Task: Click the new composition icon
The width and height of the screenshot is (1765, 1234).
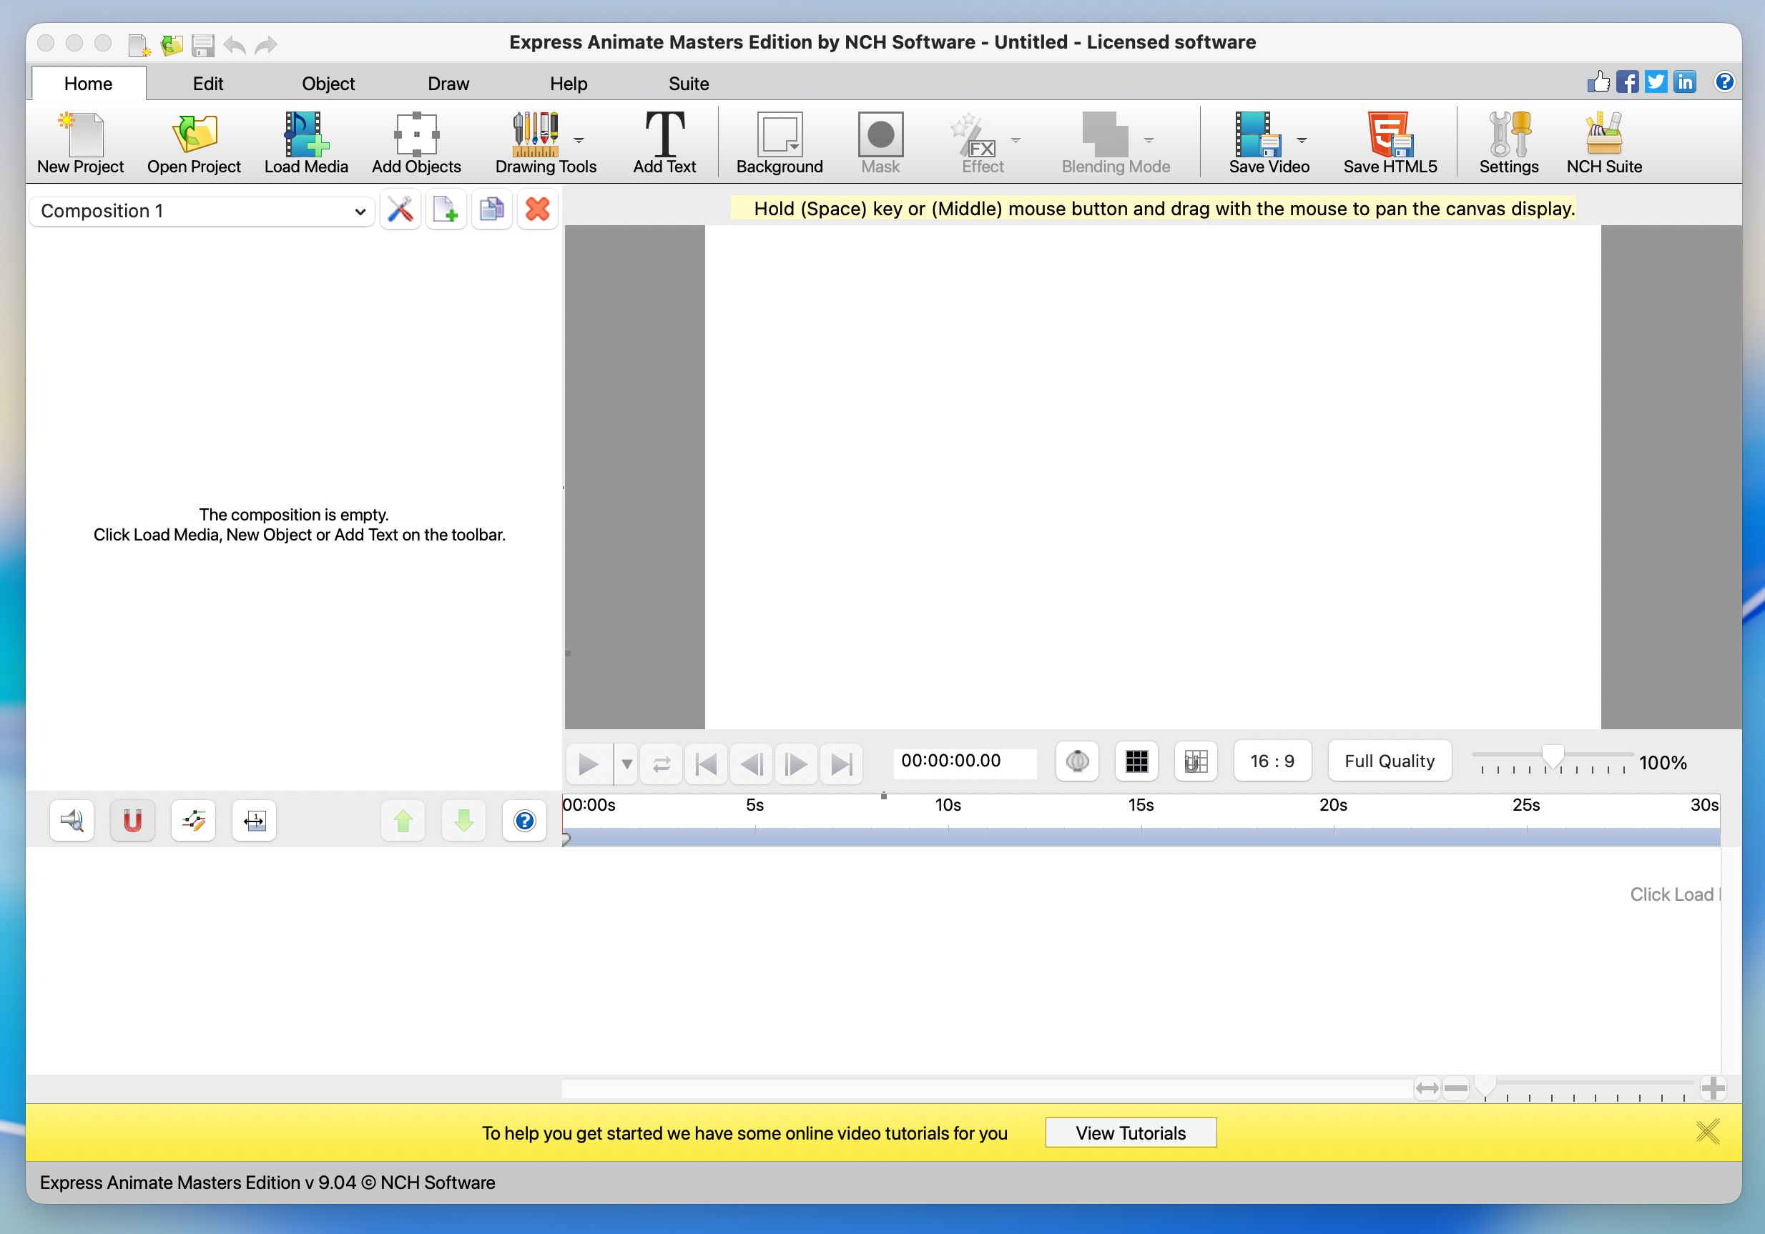Action: coord(445,209)
